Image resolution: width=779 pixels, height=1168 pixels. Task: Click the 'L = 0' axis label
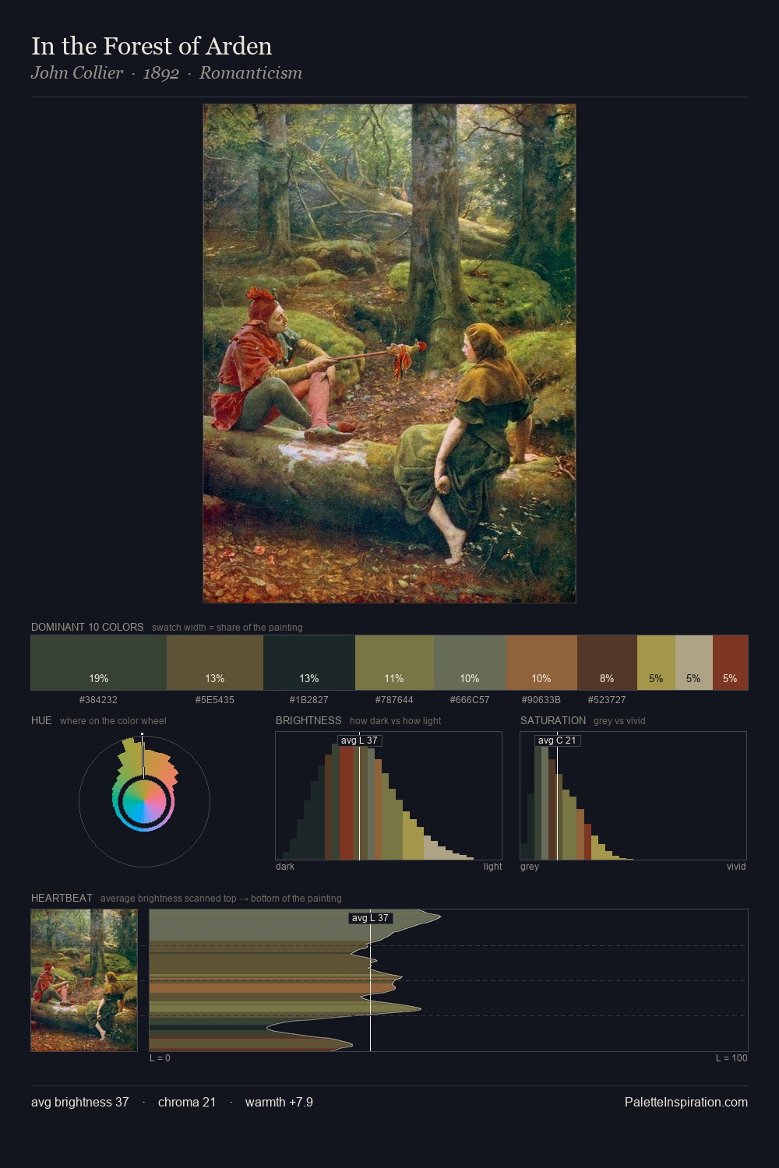coord(160,1058)
